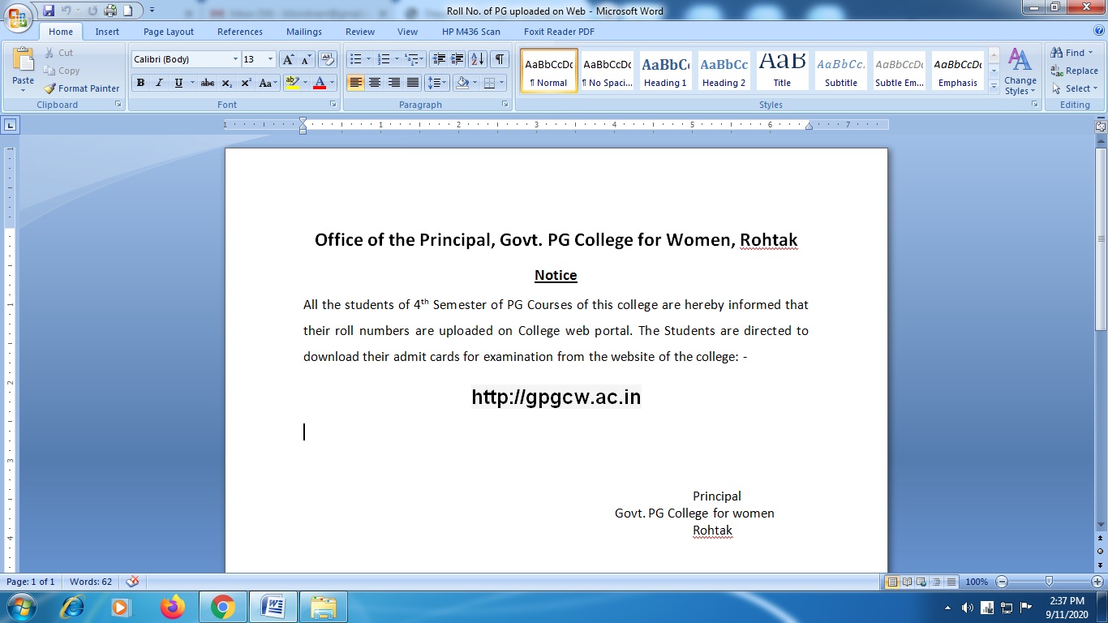Open Internet Explorer from the taskbar
1108x623 pixels.
pos(73,607)
